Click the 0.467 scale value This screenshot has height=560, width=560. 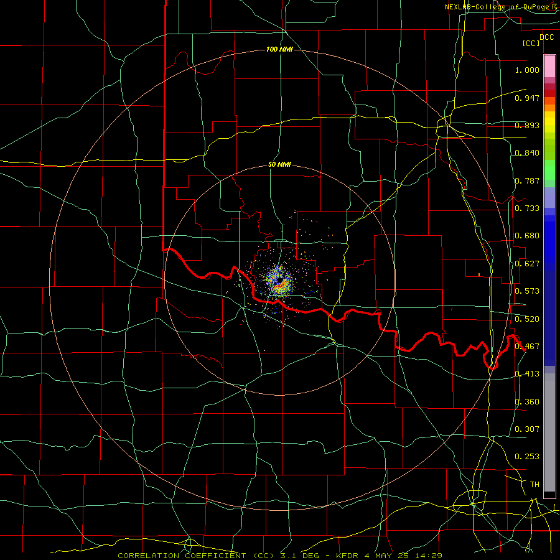(527, 347)
